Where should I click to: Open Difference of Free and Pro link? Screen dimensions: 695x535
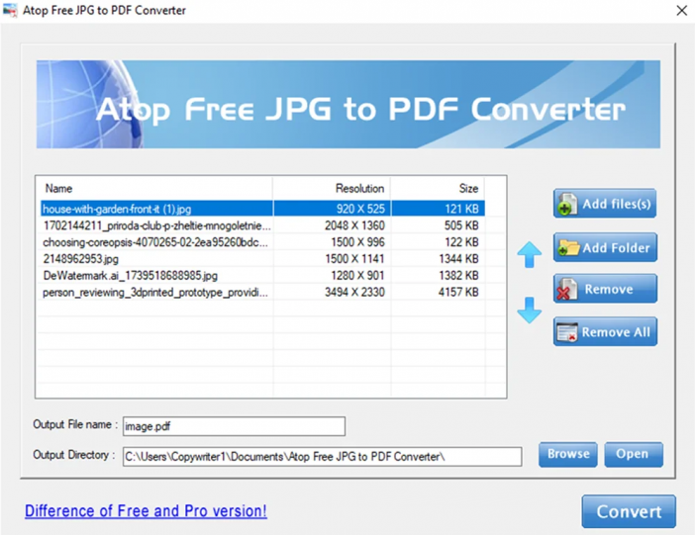click(x=146, y=511)
